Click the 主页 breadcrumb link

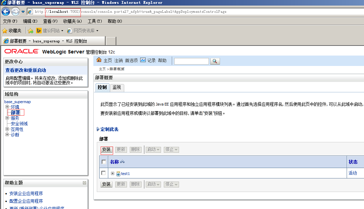click(x=102, y=69)
